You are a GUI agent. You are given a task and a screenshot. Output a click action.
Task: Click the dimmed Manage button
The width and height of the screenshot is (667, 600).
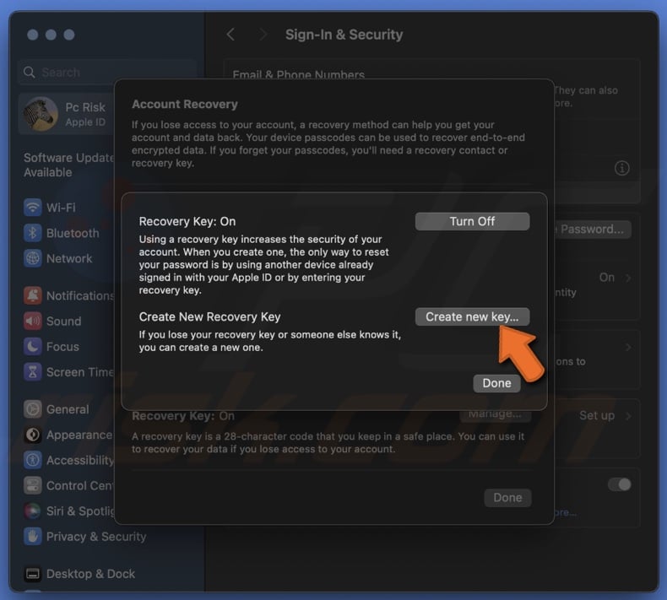point(495,414)
